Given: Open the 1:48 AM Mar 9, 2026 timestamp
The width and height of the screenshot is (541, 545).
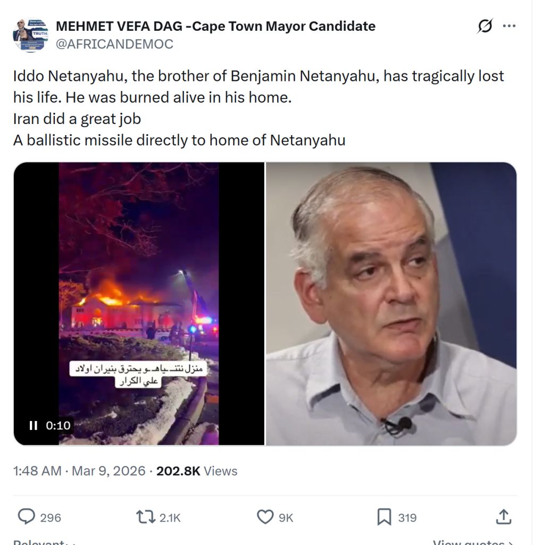Looking at the screenshot, I should (79, 471).
